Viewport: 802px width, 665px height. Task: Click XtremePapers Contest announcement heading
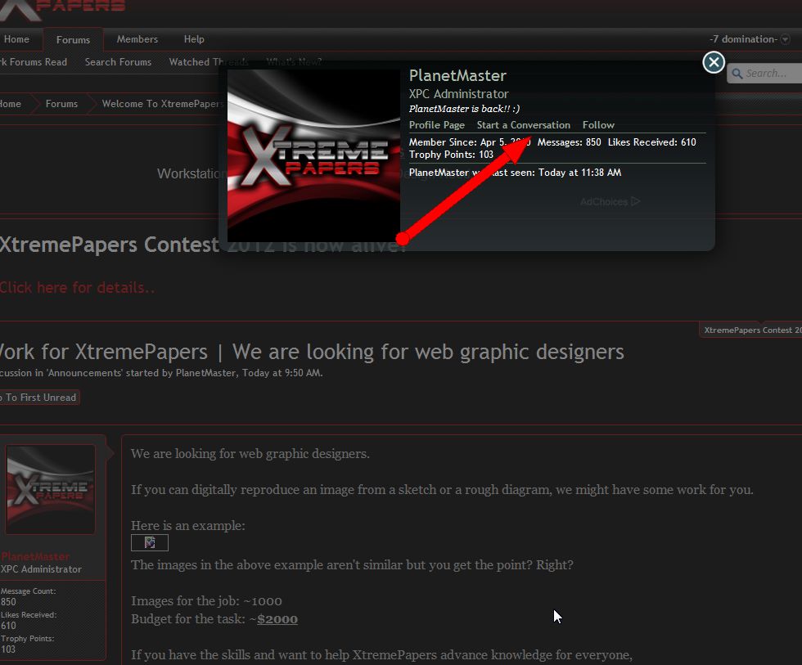(x=203, y=245)
